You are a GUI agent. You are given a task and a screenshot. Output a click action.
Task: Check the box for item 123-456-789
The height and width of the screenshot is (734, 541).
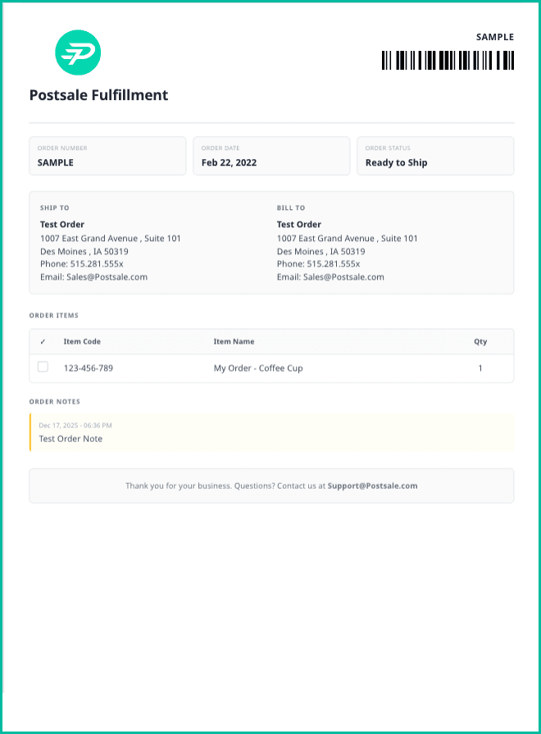click(x=43, y=367)
